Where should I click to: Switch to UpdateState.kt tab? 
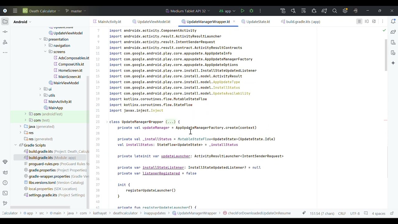point(255,22)
